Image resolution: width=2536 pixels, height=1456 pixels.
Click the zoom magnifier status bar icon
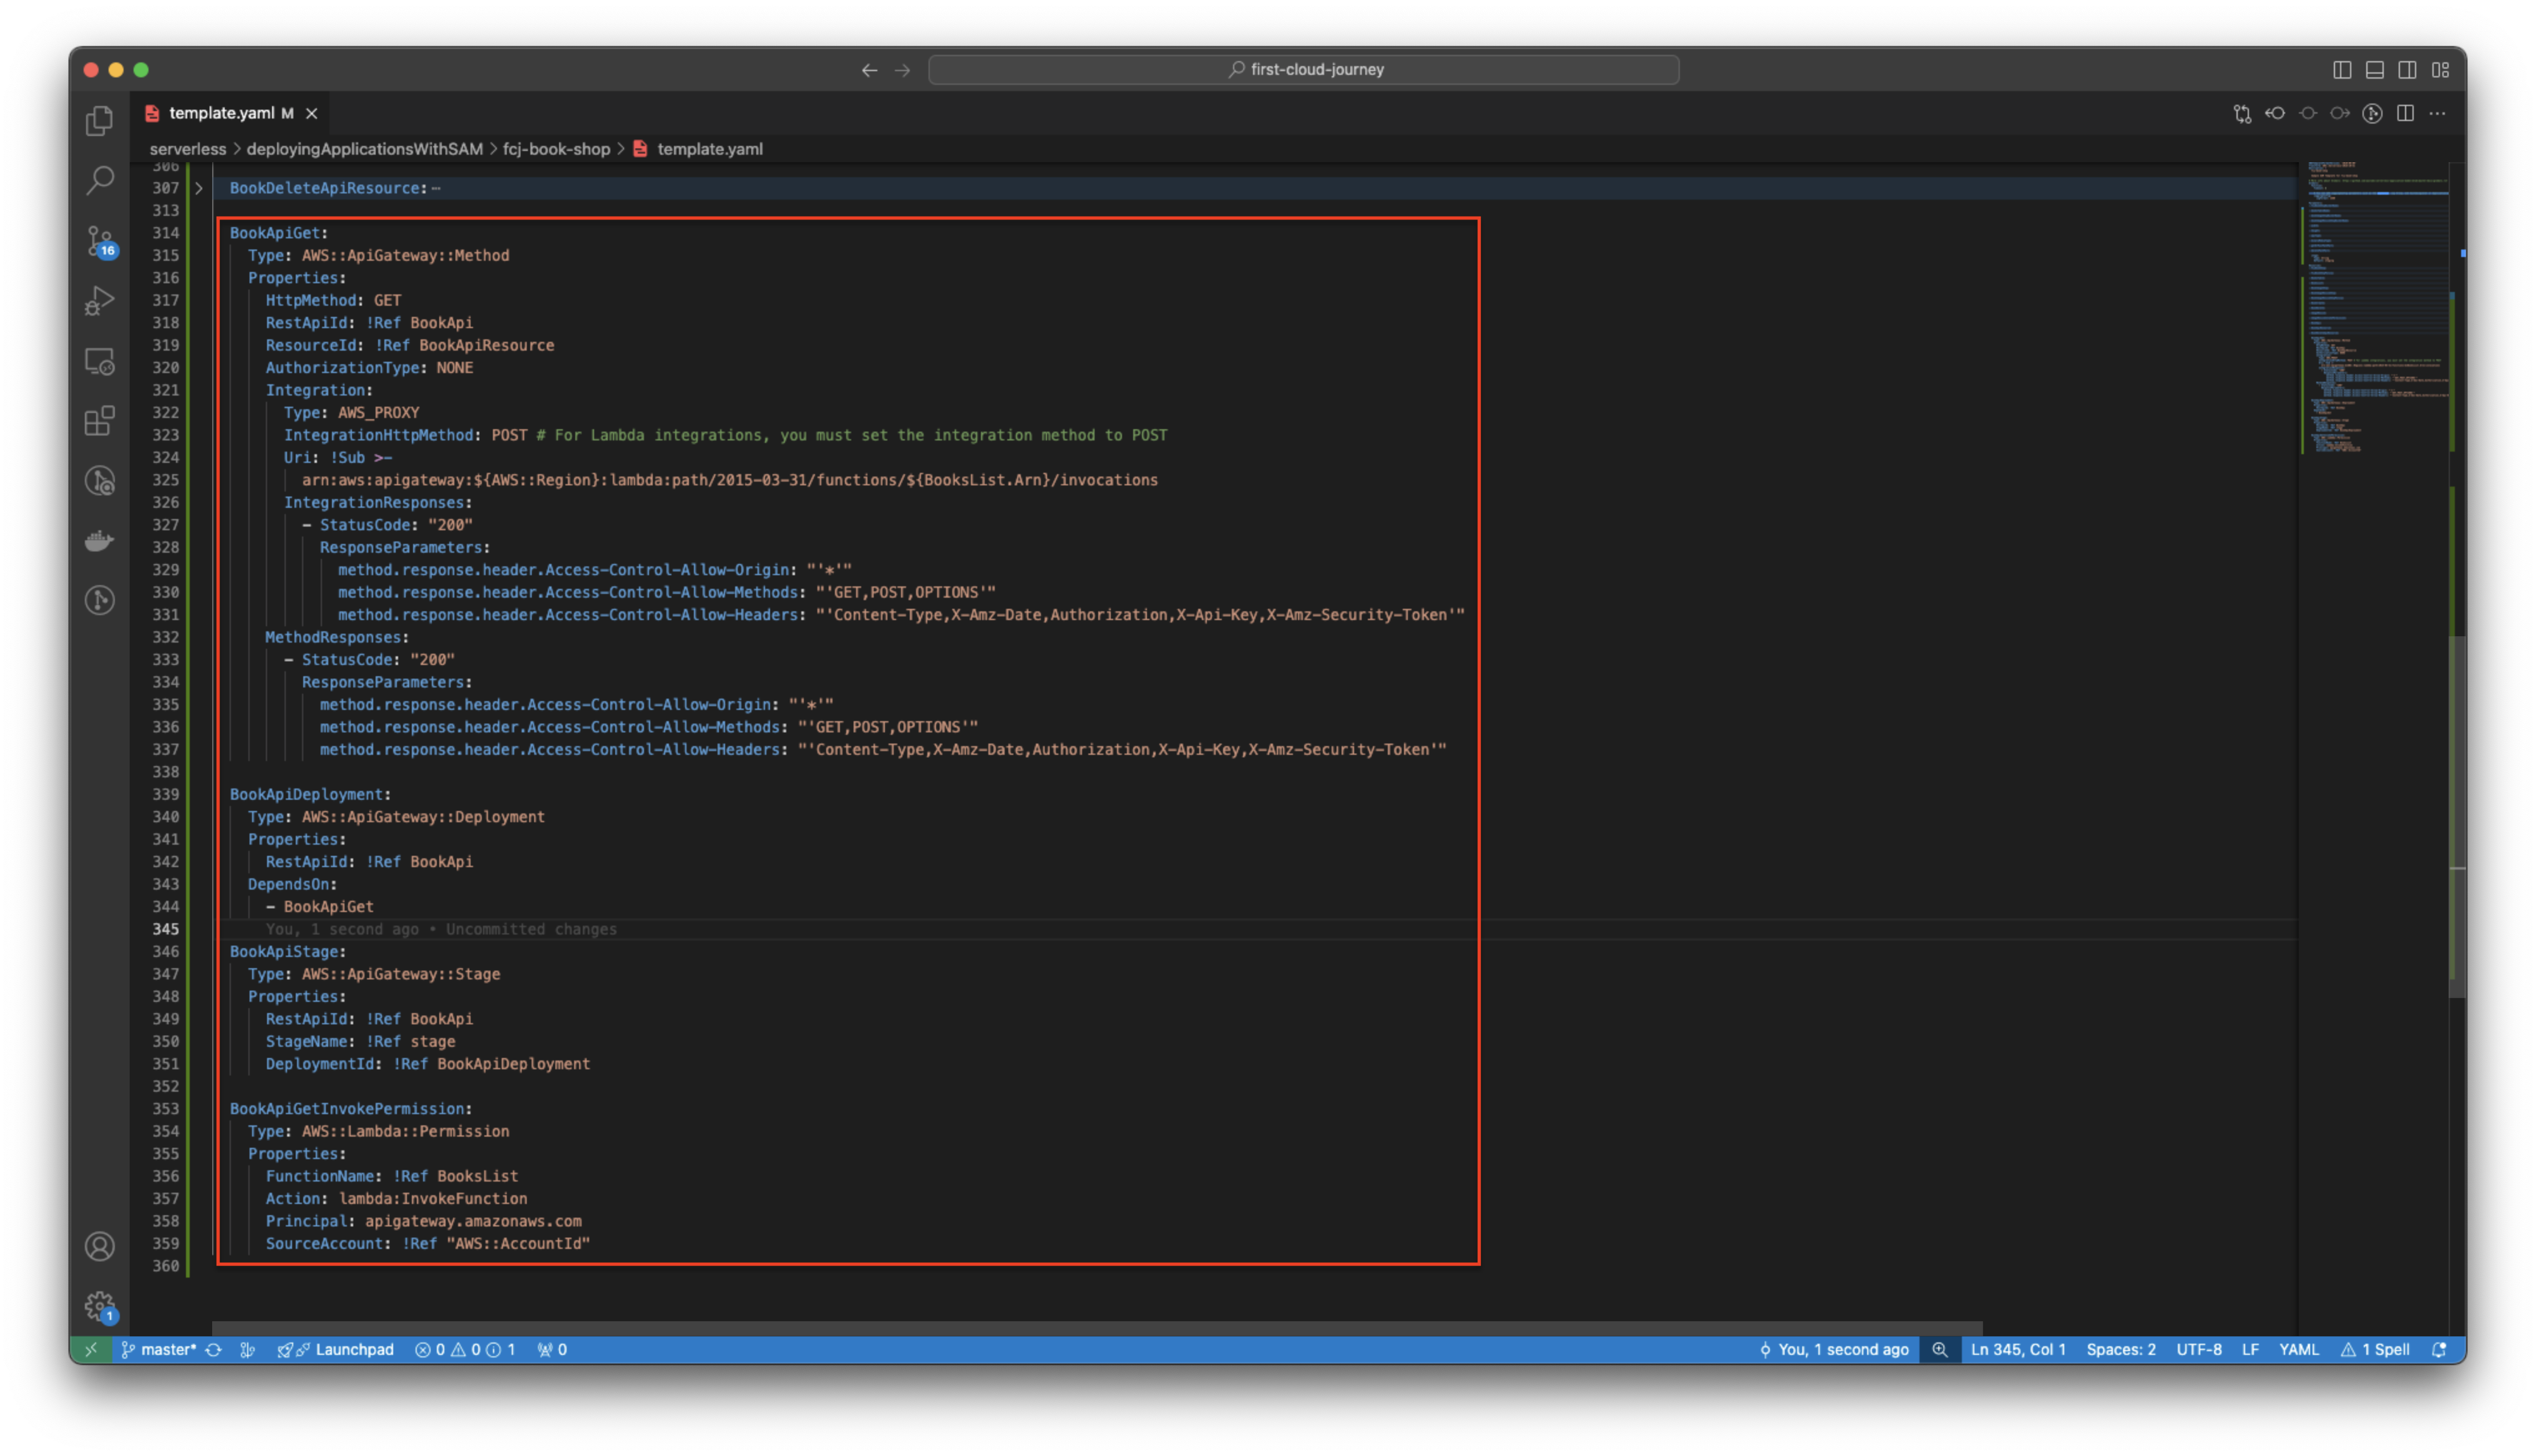point(1939,1349)
